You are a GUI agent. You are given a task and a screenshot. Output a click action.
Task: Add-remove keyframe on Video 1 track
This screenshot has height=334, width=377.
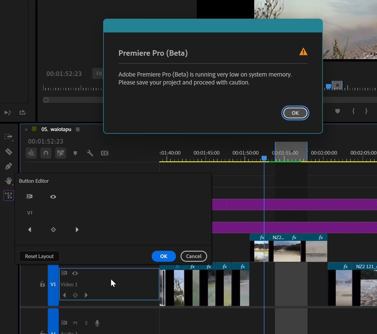coord(75,295)
